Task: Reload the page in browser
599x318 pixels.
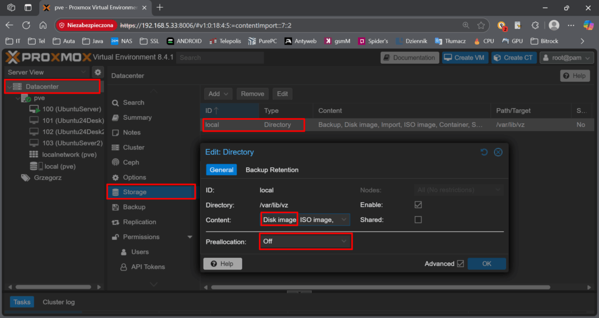Action: pyautogui.click(x=26, y=25)
